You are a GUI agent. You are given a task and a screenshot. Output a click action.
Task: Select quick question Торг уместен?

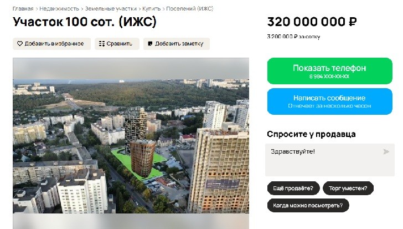tap(348, 189)
